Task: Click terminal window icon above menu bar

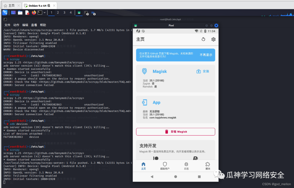Action: click(x=5, y=19)
